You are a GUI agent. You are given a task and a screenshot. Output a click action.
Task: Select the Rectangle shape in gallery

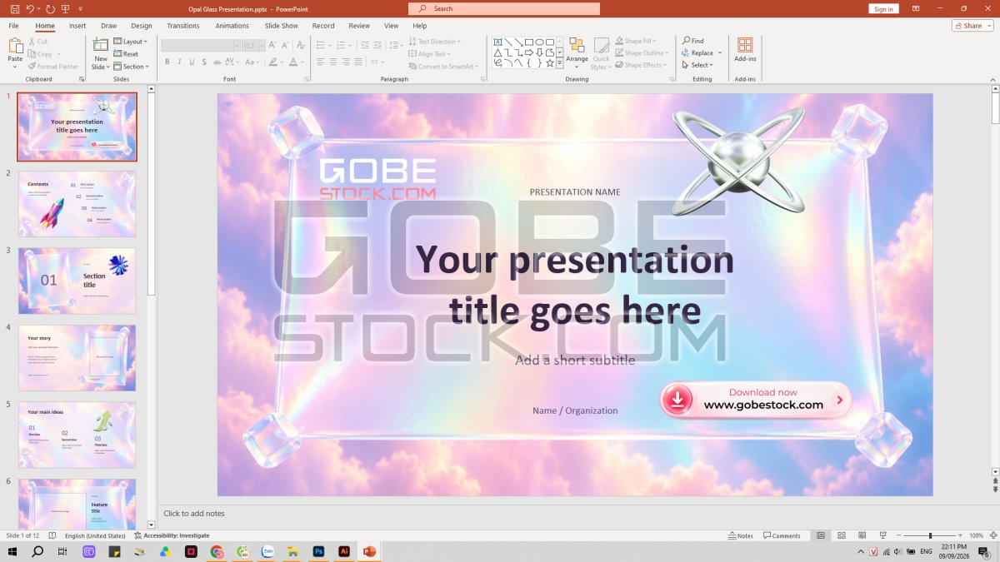coord(529,42)
